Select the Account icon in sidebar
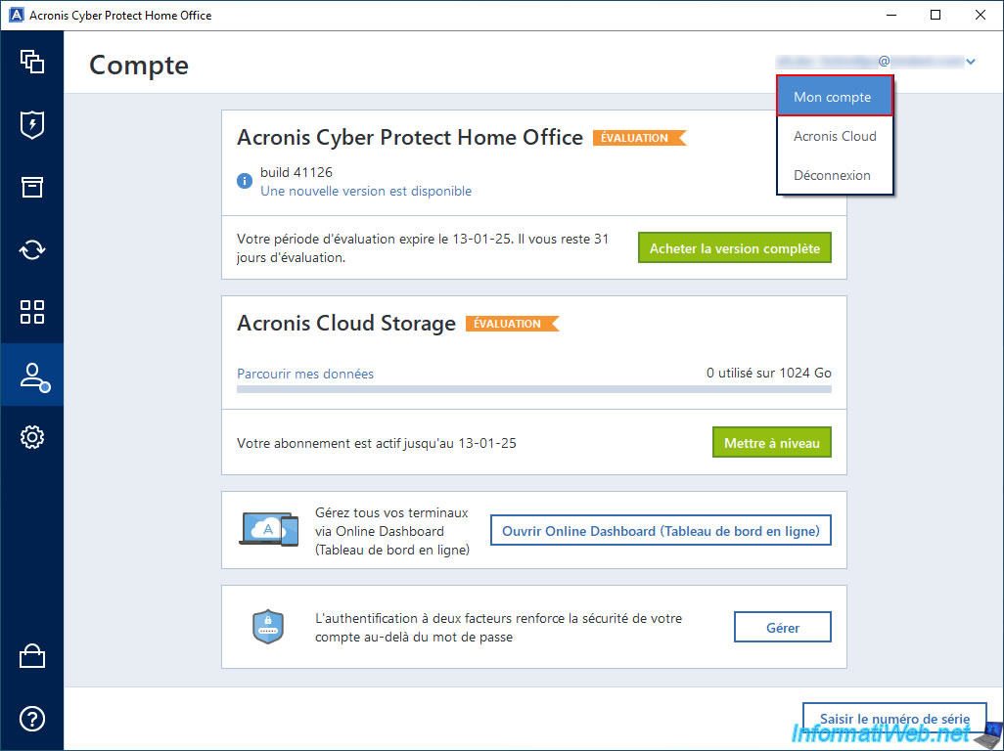 point(32,375)
